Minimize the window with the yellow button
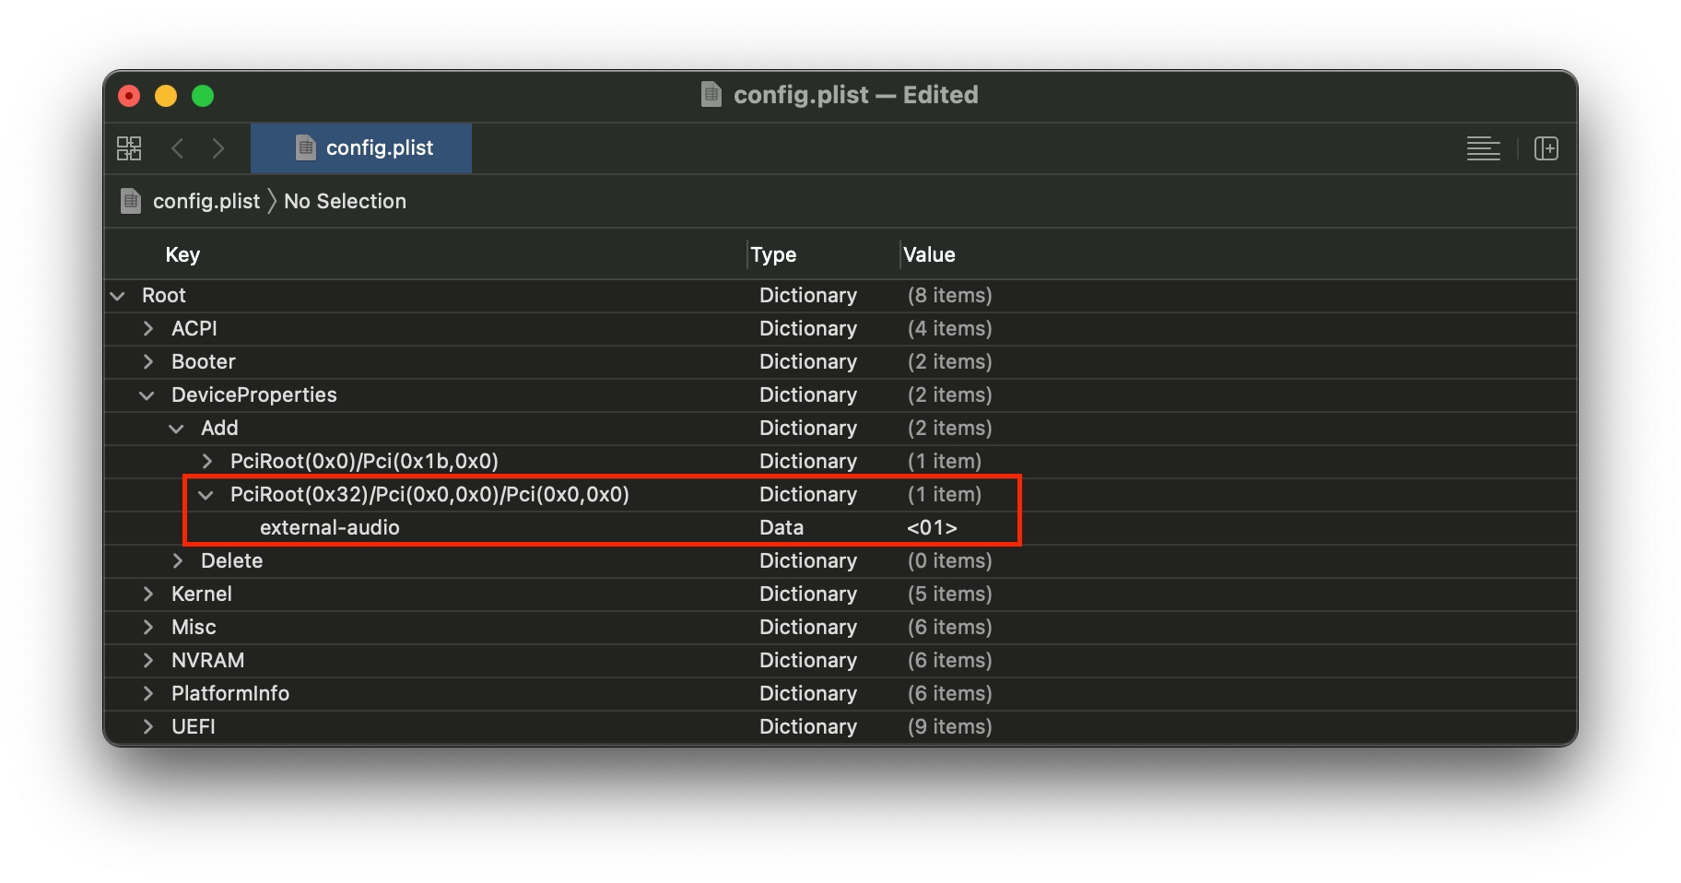Image resolution: width=1681 pixels, height=883 pixels. coord(166,96)
